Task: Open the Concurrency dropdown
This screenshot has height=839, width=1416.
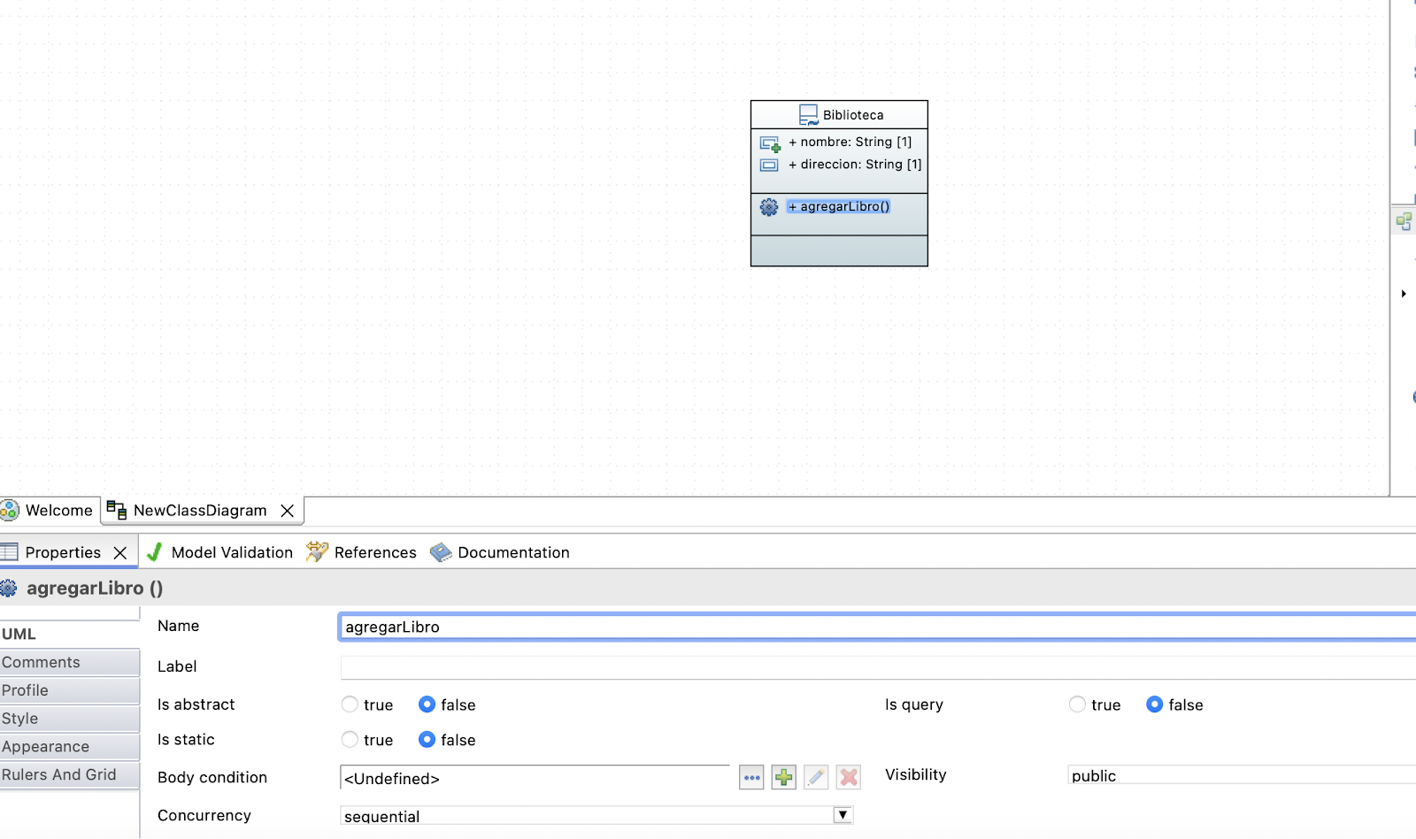Action: tap(843, 815)
